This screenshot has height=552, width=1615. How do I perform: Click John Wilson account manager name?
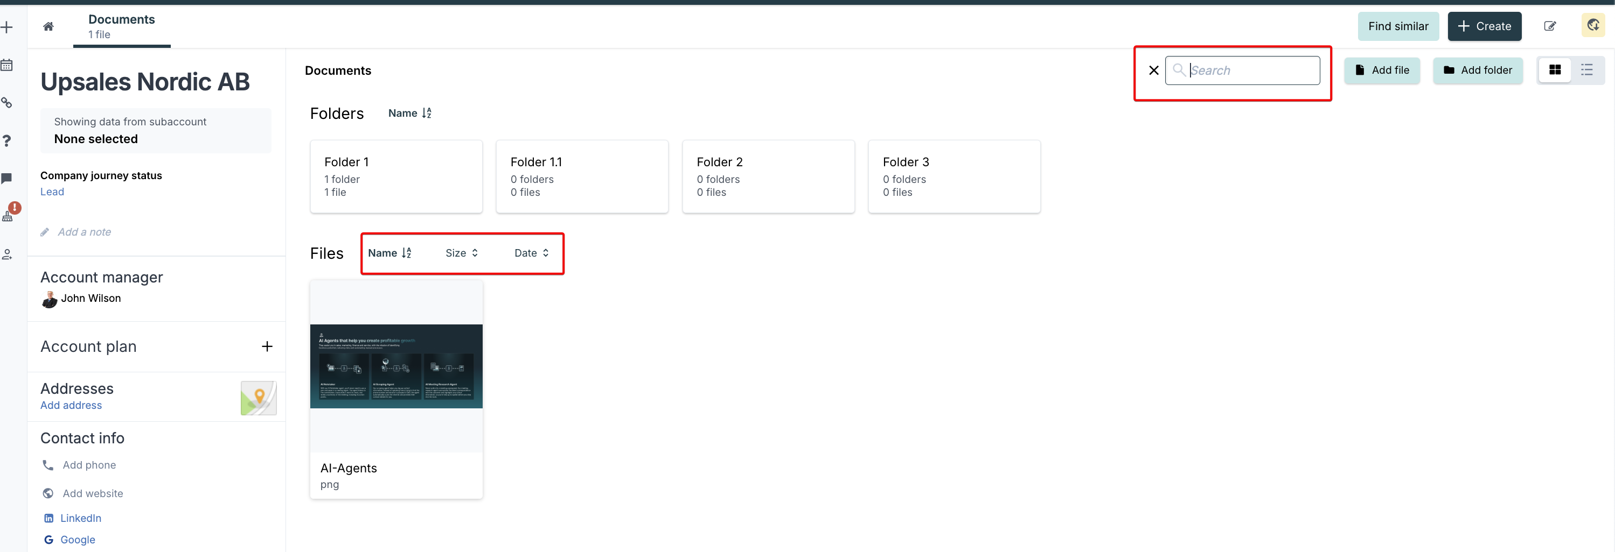point(91,299)
